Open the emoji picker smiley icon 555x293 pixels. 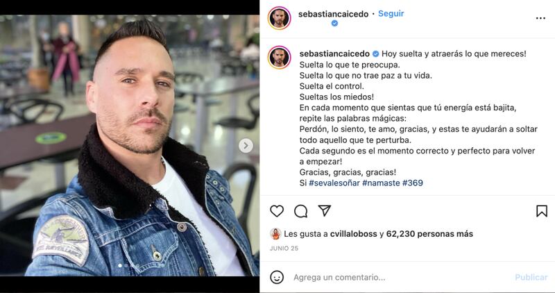(x=277, y=277)
